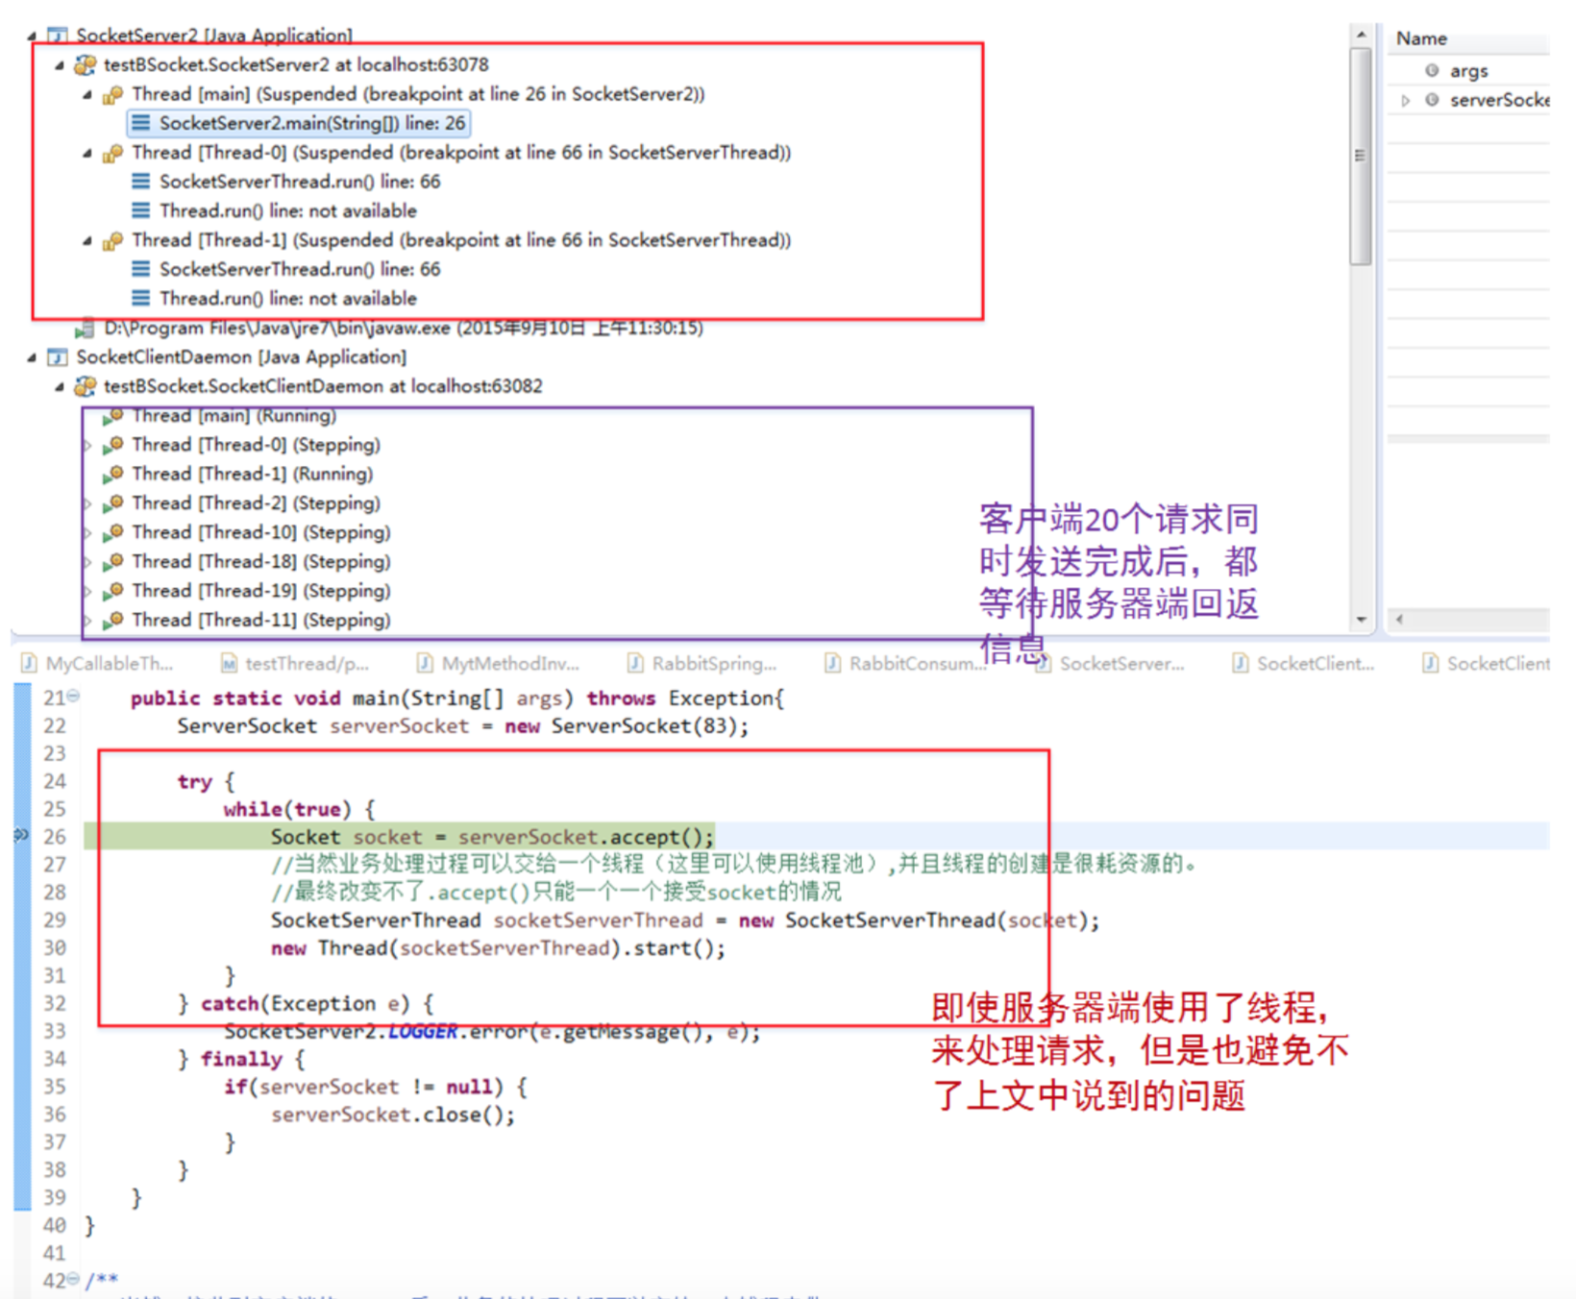The image size is (1576, 1299).
Task: Collapse the suspended Thread [main] node
Action: click(x=87, y=95)
